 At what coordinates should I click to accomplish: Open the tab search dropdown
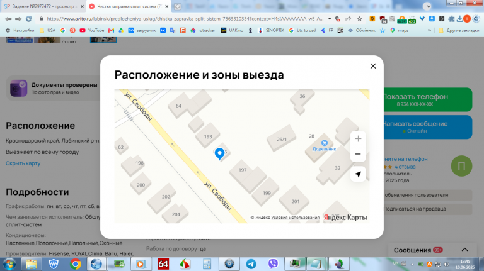(427, 6)
